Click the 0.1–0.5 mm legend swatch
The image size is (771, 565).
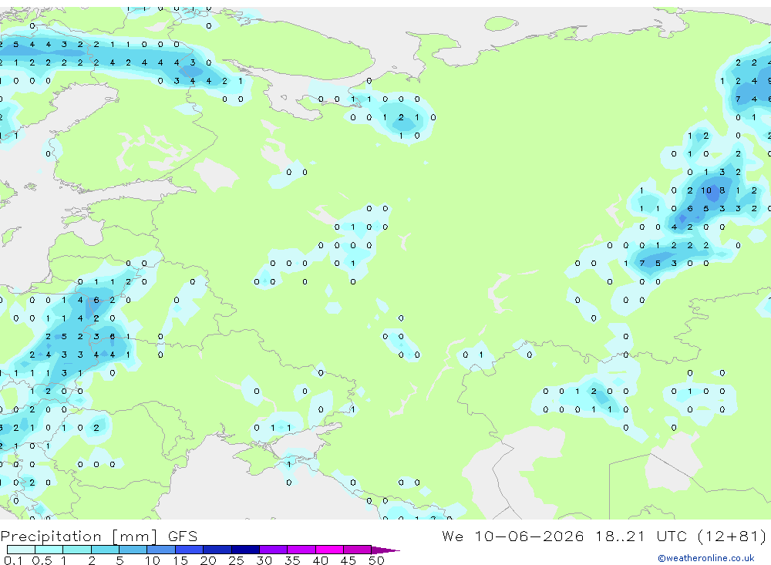point(21,550)
